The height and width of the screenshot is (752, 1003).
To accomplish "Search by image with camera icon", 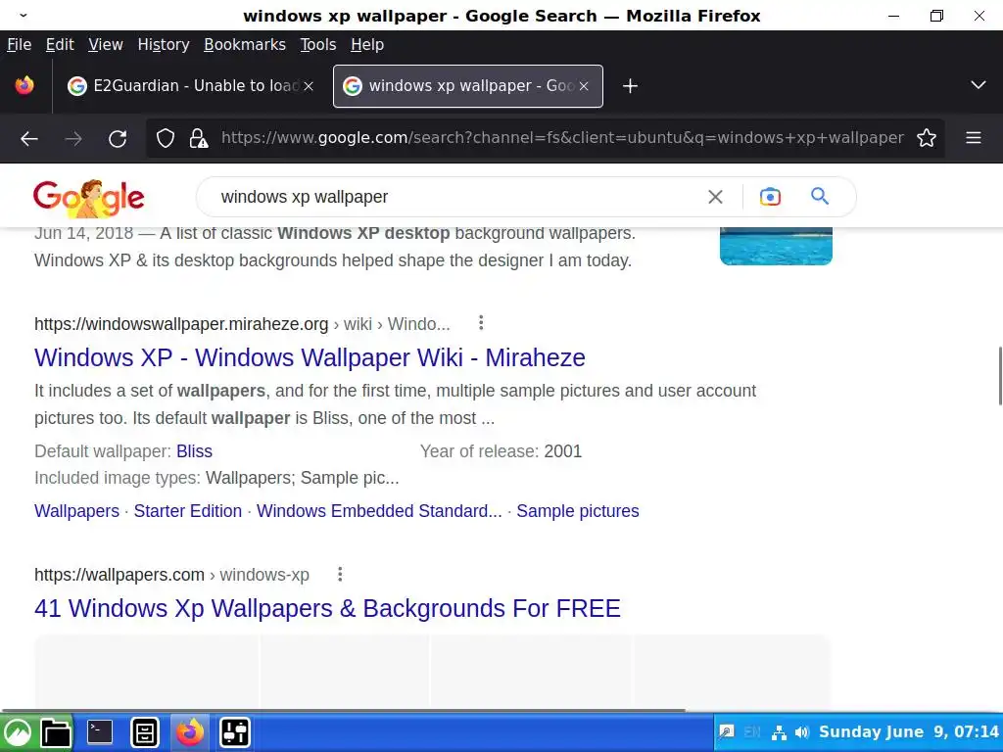I will click(770, 197).
